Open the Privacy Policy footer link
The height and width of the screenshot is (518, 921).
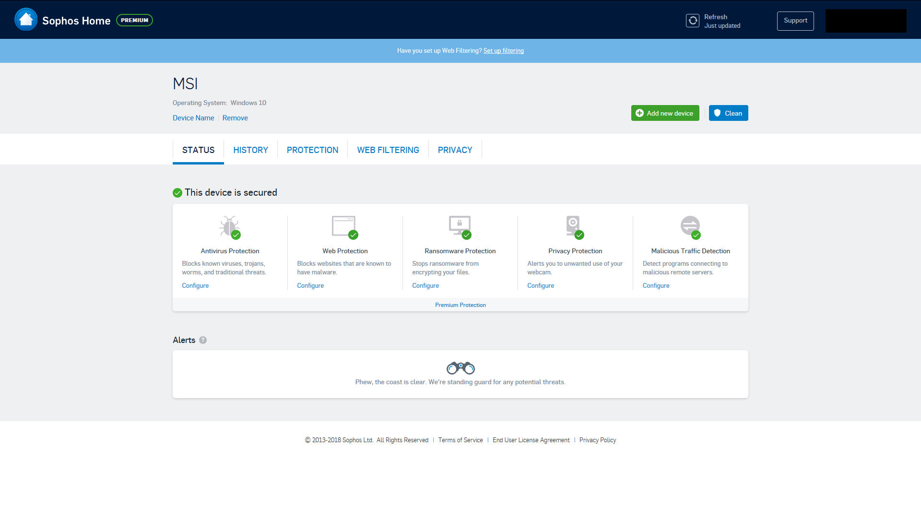[x=598, y=440]
